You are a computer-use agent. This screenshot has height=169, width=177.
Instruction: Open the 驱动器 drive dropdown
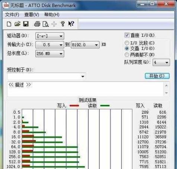(50, 36)
